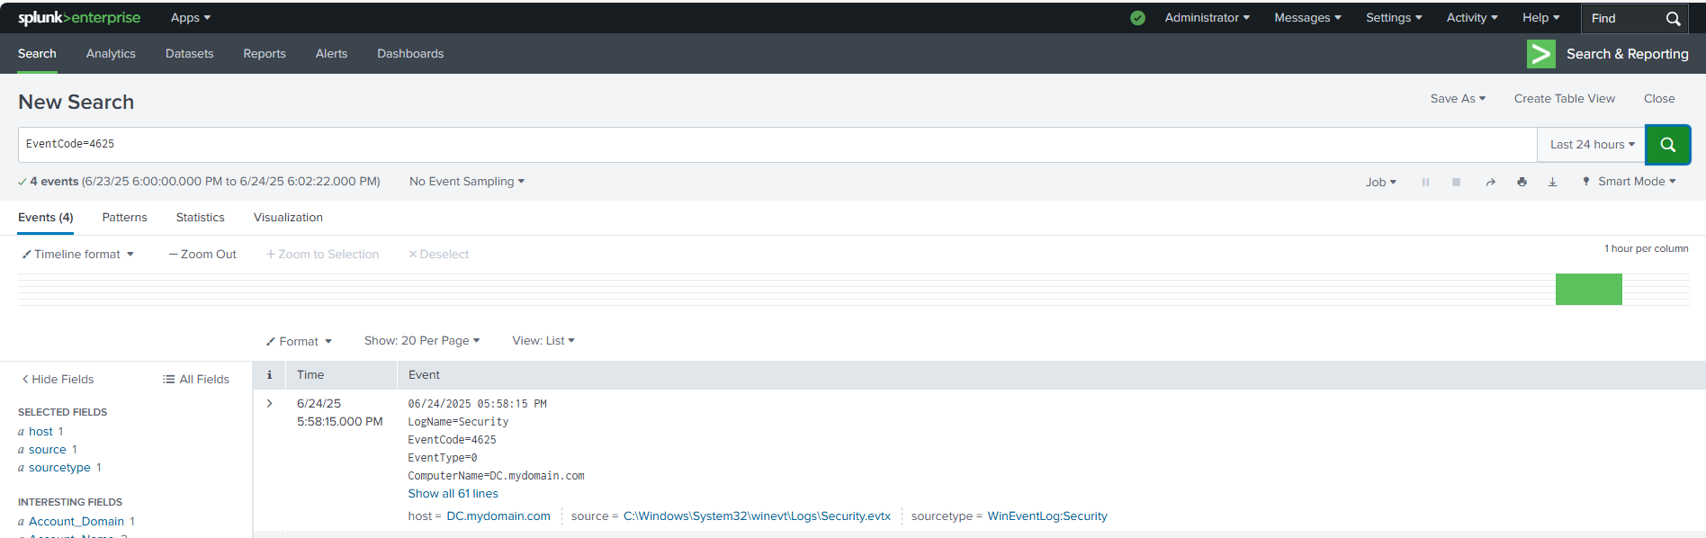Click ComputerName=DC.mydomain.com text
1706x538 pixels.
pos(496,476)
